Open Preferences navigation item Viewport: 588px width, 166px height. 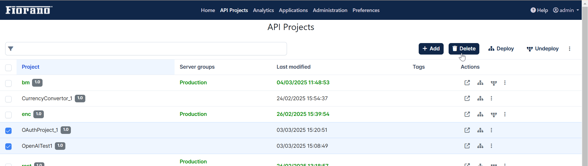point(366,10)
